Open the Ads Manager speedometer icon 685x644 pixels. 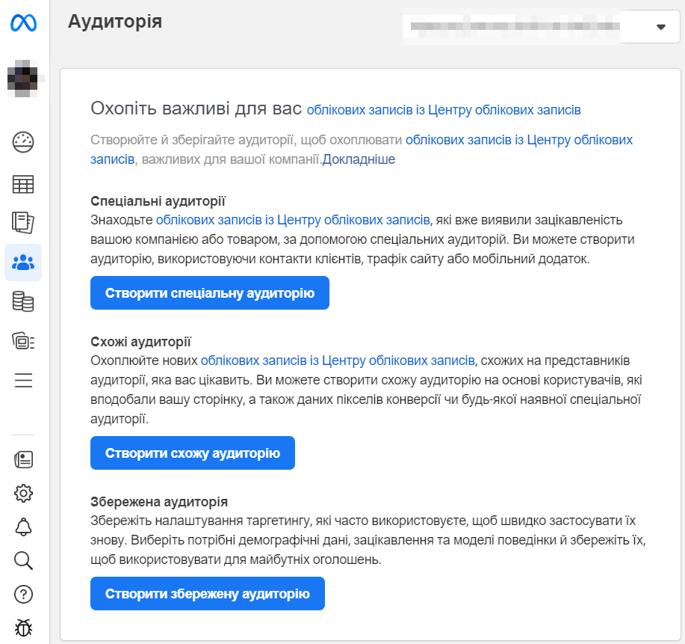(x=23, y=142)
